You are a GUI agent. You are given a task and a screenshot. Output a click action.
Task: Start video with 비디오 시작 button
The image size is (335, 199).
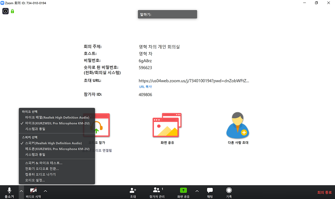coord(33,192)
